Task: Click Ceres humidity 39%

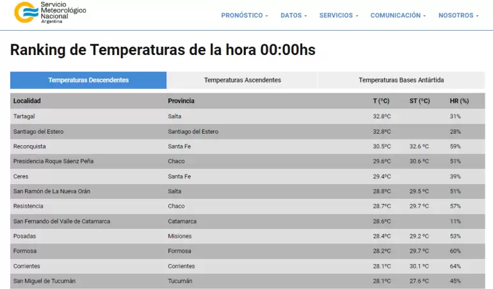Action: tap(455, 176)
